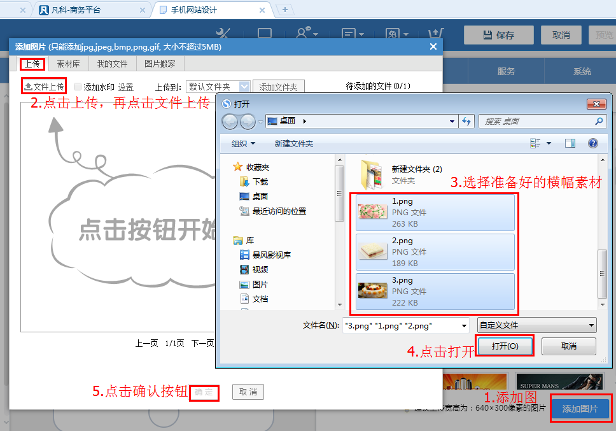The height and width of the screenshot is (431, 616).
Task: Switch to the 素材库 tab
Action: [68, 64]
